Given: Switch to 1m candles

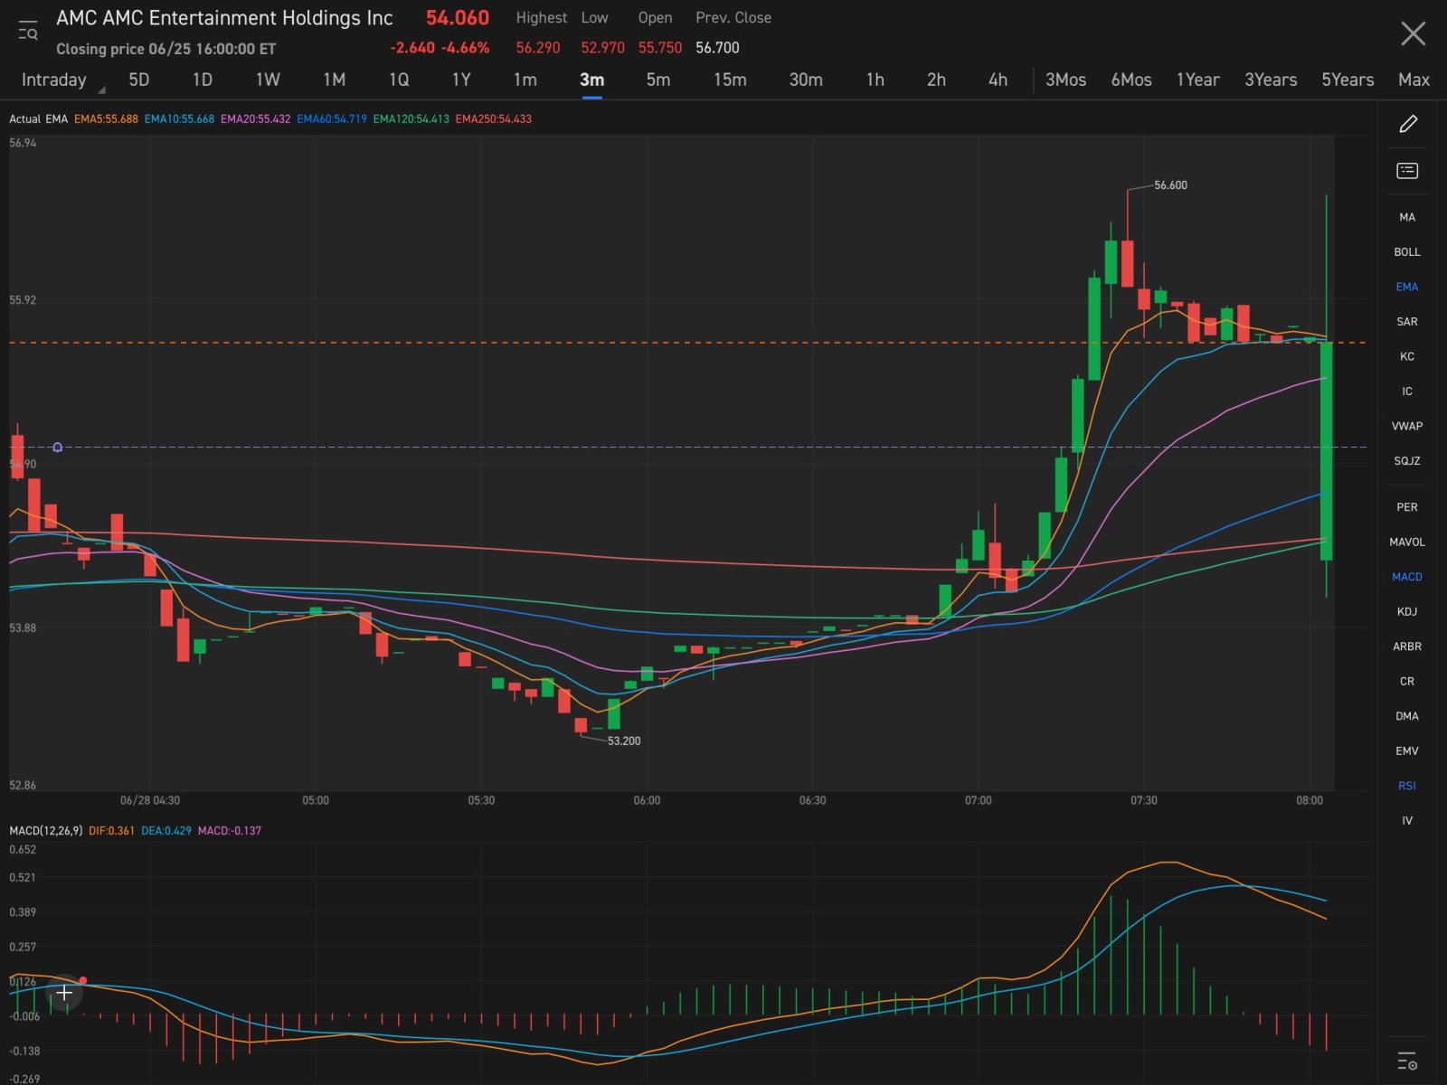Looking at the screenshot, I should point(525,80).
